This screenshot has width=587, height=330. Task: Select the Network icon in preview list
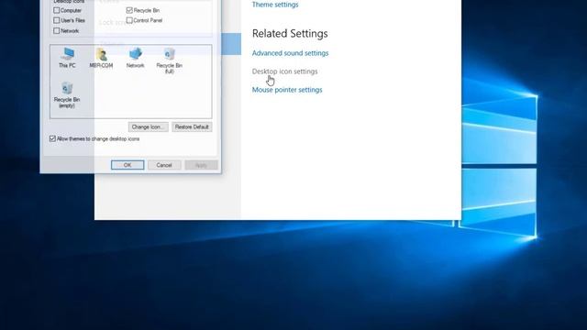coord(135,58)
